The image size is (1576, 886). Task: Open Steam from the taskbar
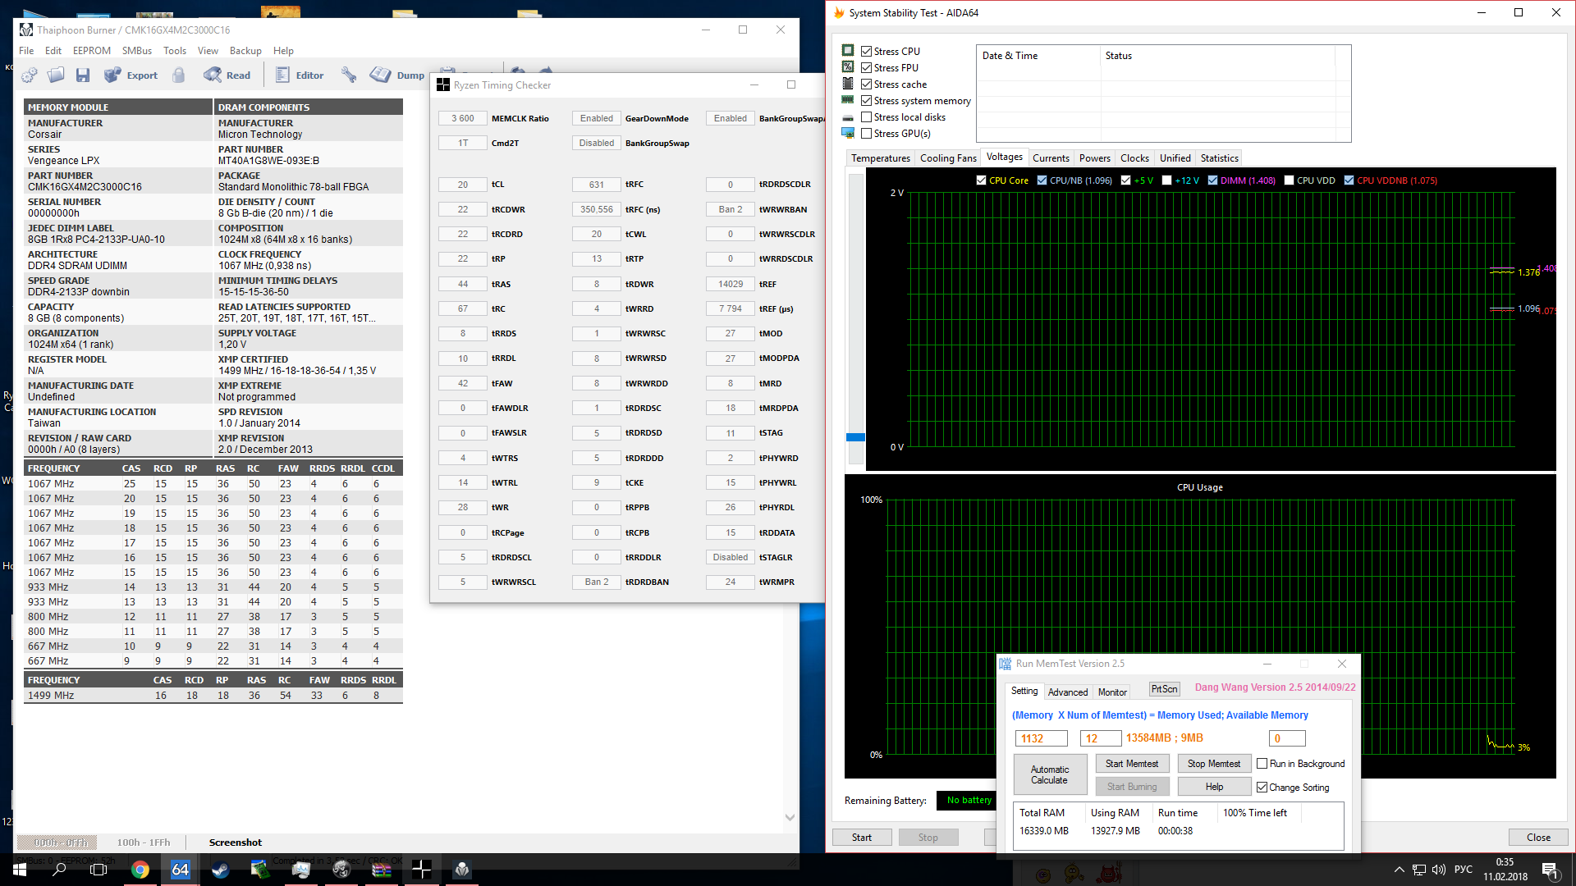tap(220, 870)
